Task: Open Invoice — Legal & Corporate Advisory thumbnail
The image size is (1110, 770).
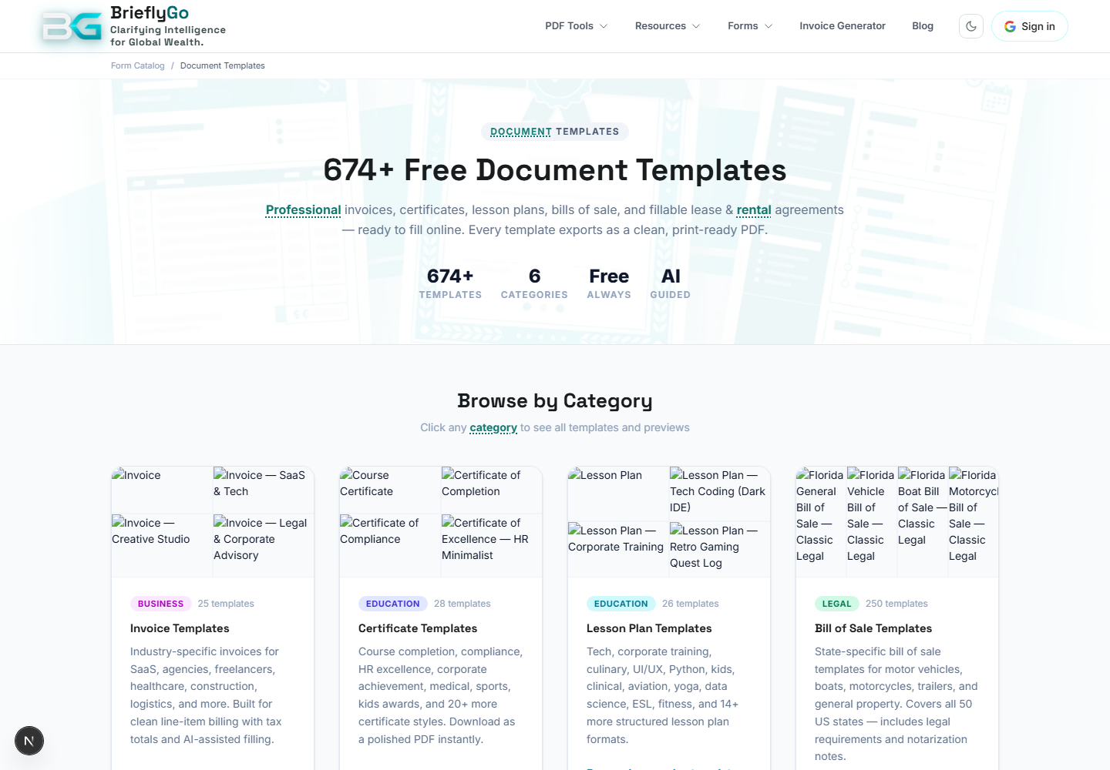Action: coord(264,545)
